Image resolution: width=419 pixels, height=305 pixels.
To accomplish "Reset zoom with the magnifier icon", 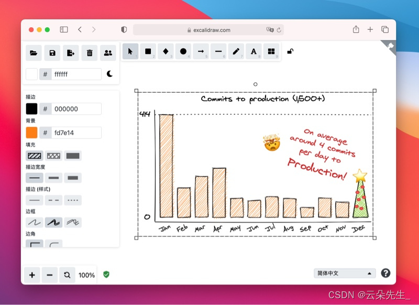I will [67, 275].
